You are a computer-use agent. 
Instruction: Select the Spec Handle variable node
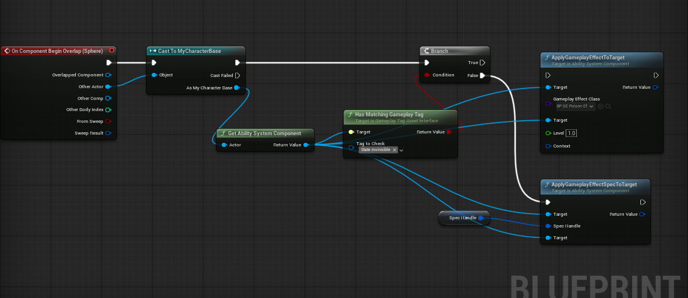pyautogui.click(x=464, y=218)
